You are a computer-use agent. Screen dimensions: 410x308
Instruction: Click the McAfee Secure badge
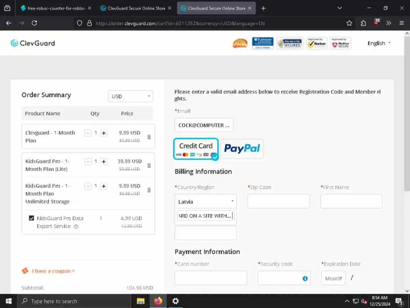coord(341,43)
